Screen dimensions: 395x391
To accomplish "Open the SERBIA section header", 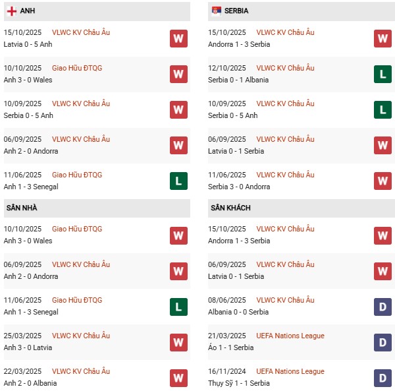I will [236, 11].
